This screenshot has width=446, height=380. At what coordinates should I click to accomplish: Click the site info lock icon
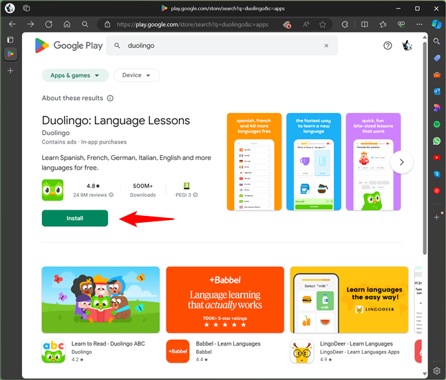(x=107, y=25)
